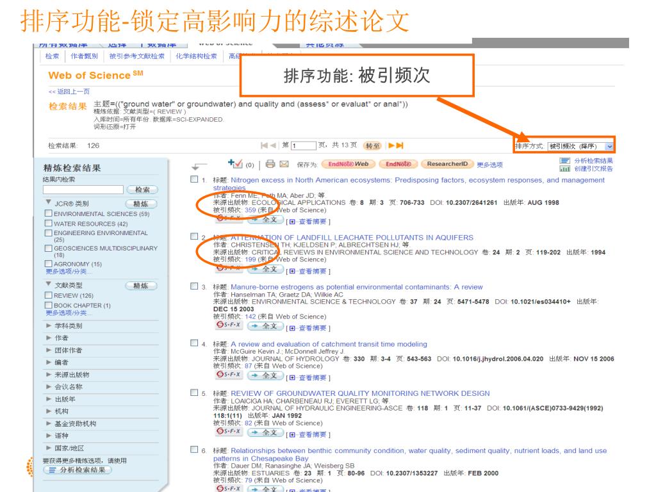Go to the next results page
Screen dimensions: 656x492
tap(391, 145)
